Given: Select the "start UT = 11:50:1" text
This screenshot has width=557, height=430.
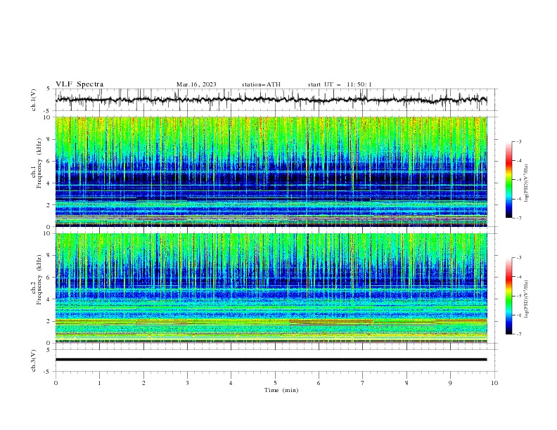Looking at the screenshot, I should click(x=340, y=84).
